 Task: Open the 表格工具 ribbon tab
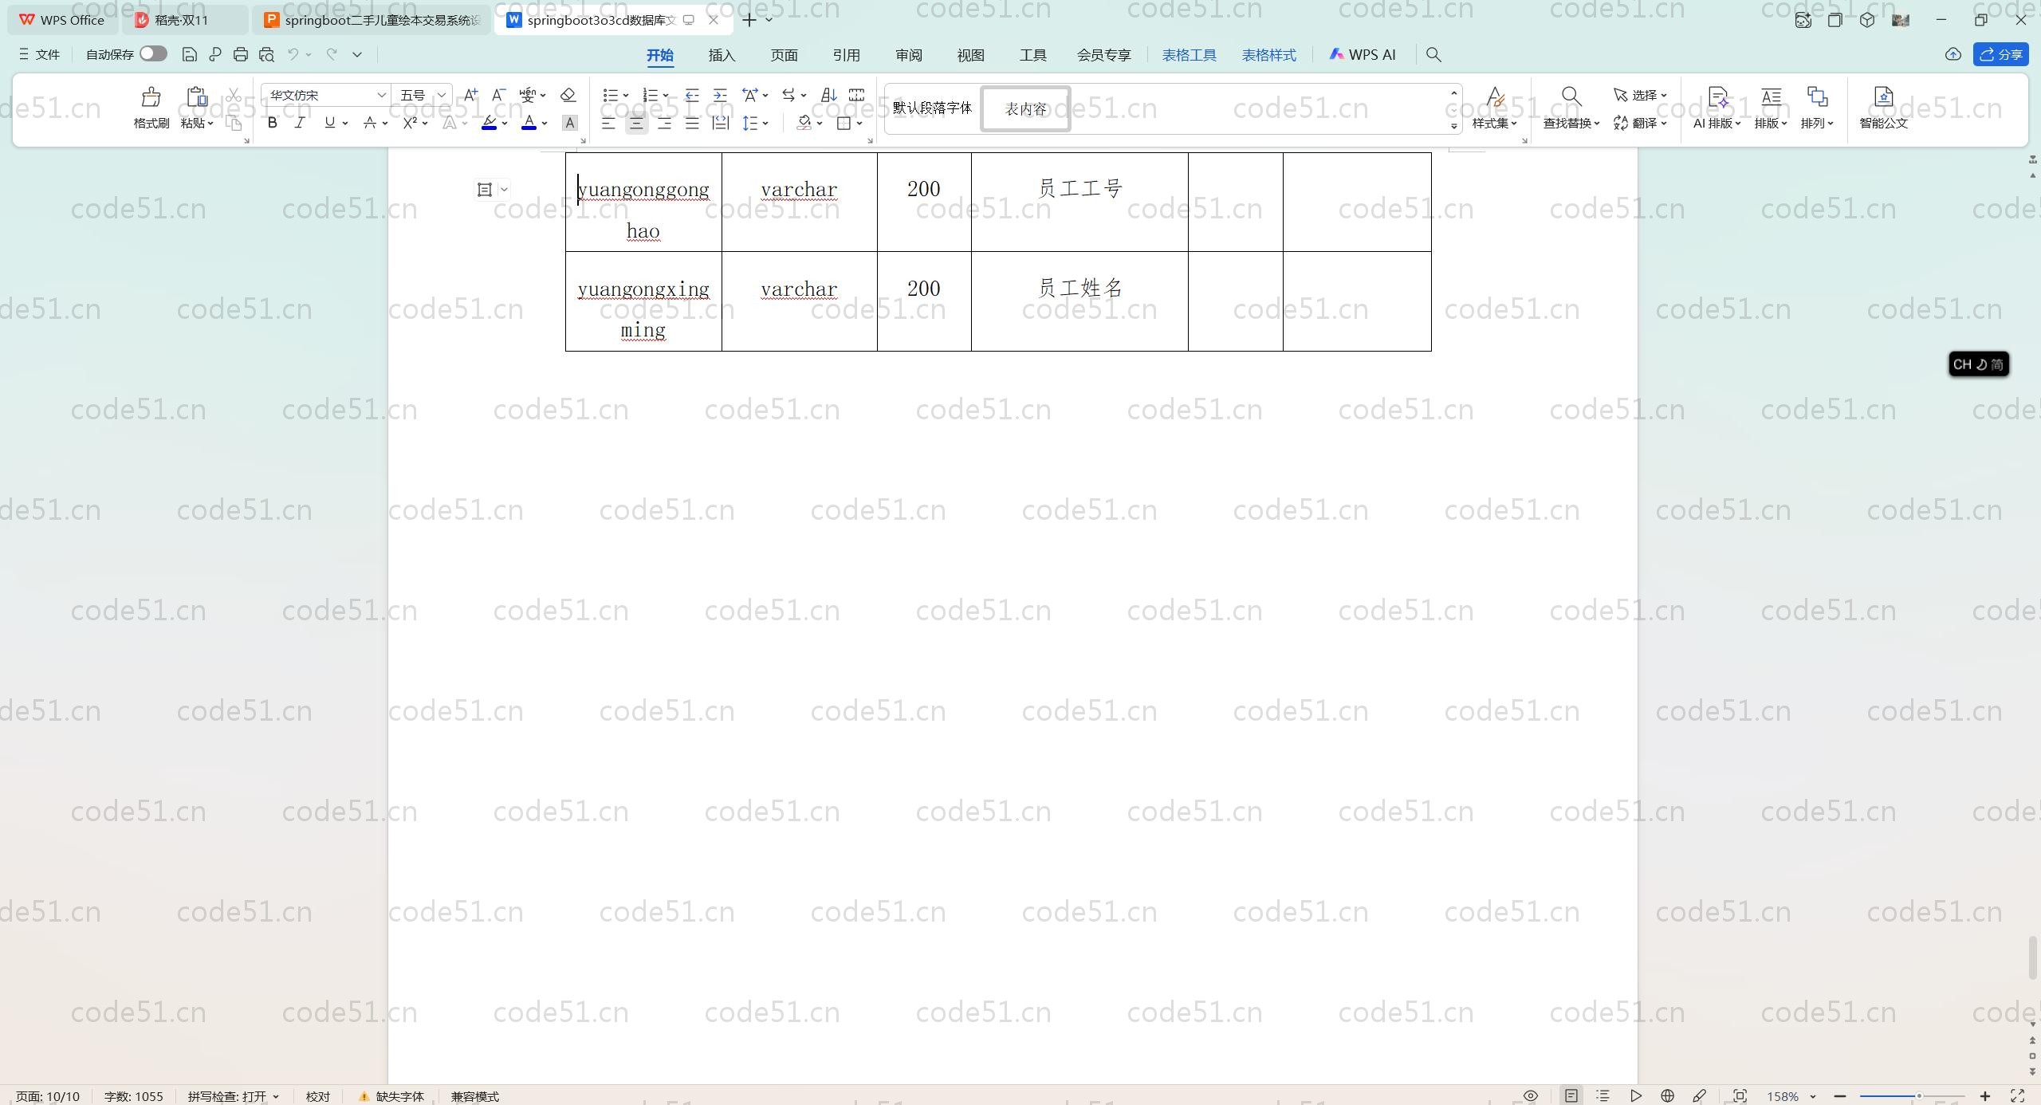[x=1188, y=55]
